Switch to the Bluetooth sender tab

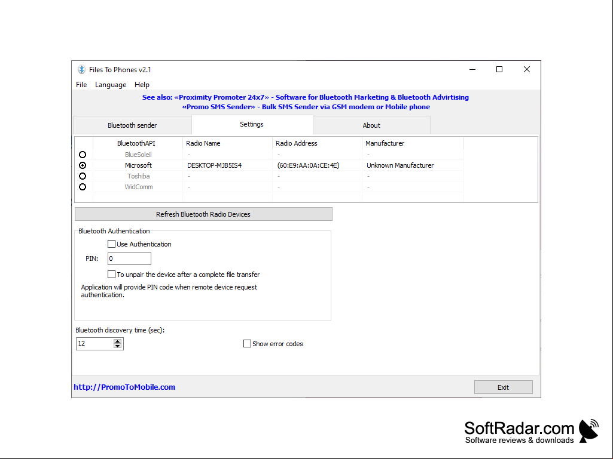(x=132, y=125)
